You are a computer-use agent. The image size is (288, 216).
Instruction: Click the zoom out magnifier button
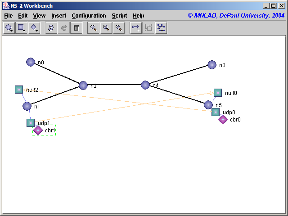(x=119, y=28)
